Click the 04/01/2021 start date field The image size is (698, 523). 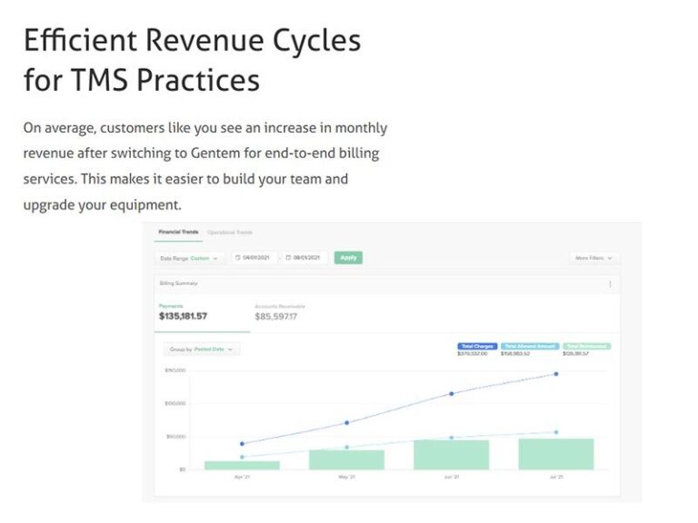(x=254, y=258)
